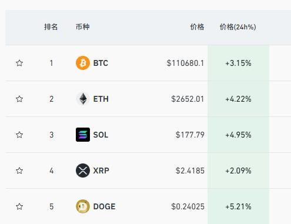Favorite BTC with its star icon

(x=19, y=63)
